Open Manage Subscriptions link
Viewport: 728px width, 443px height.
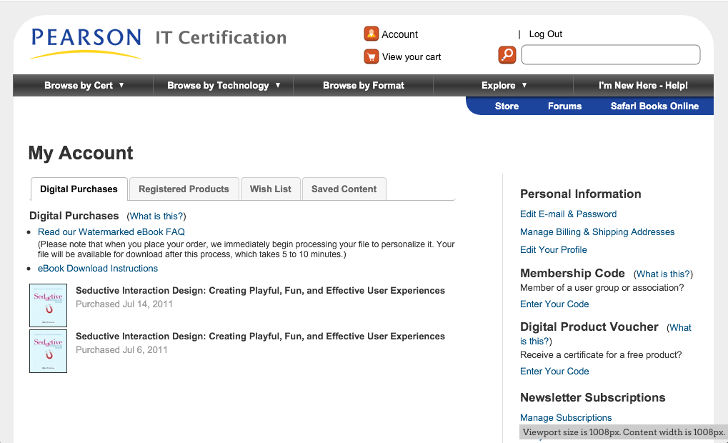(x=566, y=418)
